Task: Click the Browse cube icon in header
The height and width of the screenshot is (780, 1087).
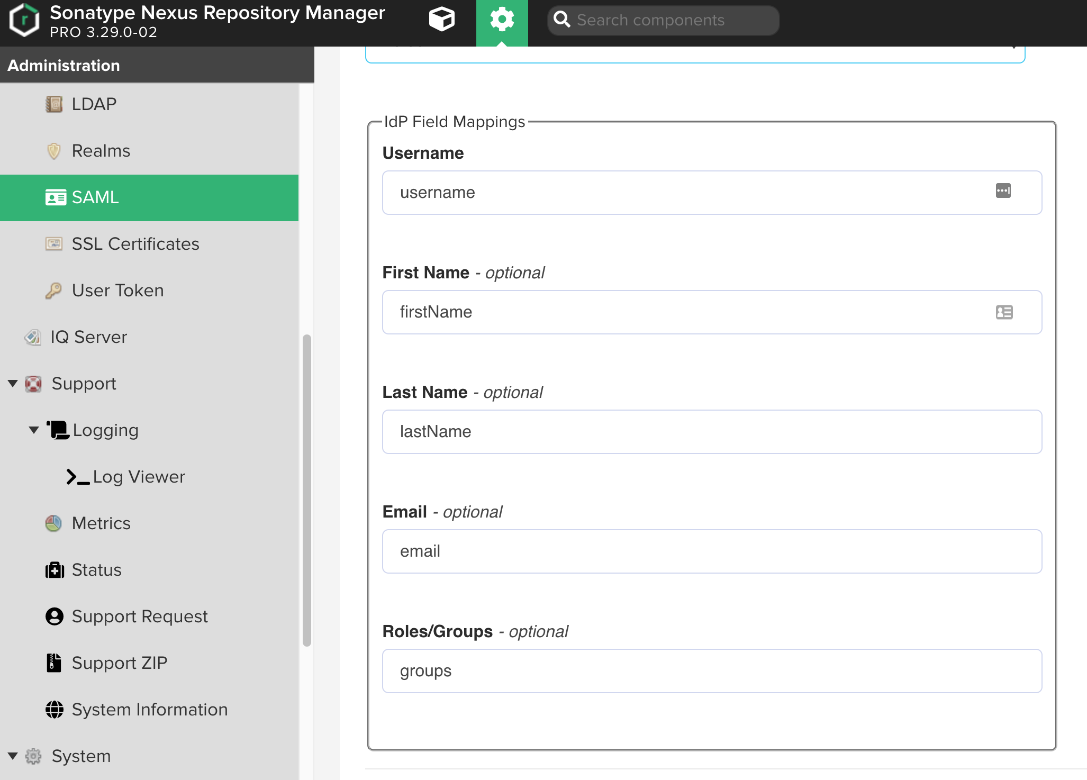Action: 441,20
